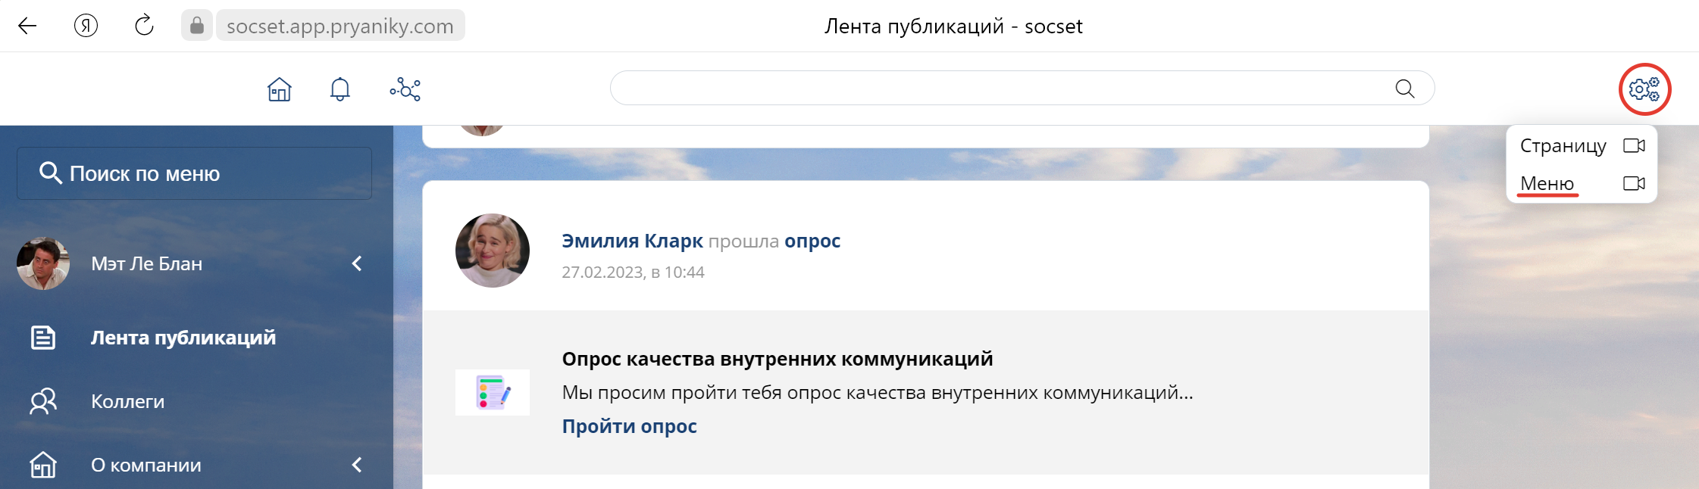Image resolution: width=1699 pixels, height=489 pixels.
Task: Click the Поиск по меню field
Action: (194, 173)
